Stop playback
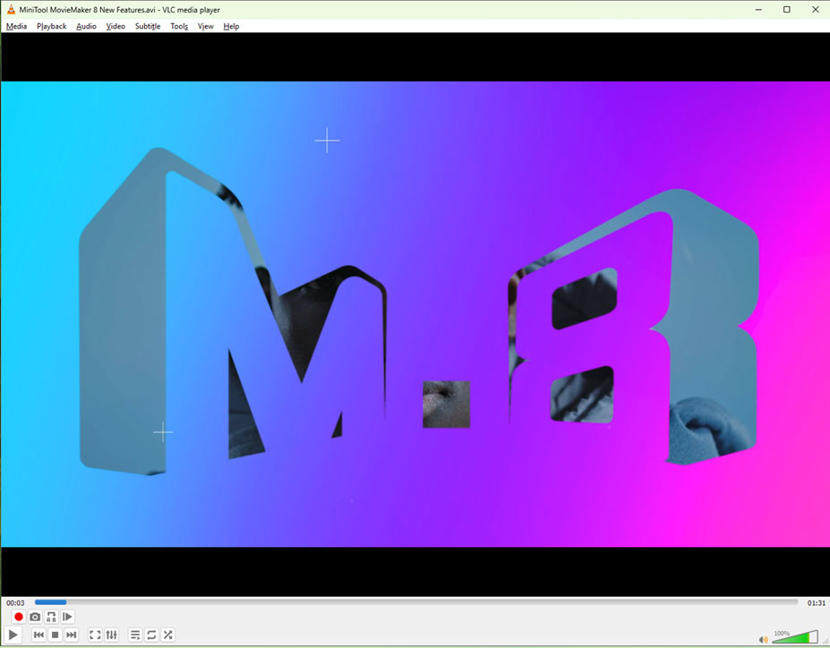The height and width of the screenshot is (648, 830). click(x=55, y=635)
